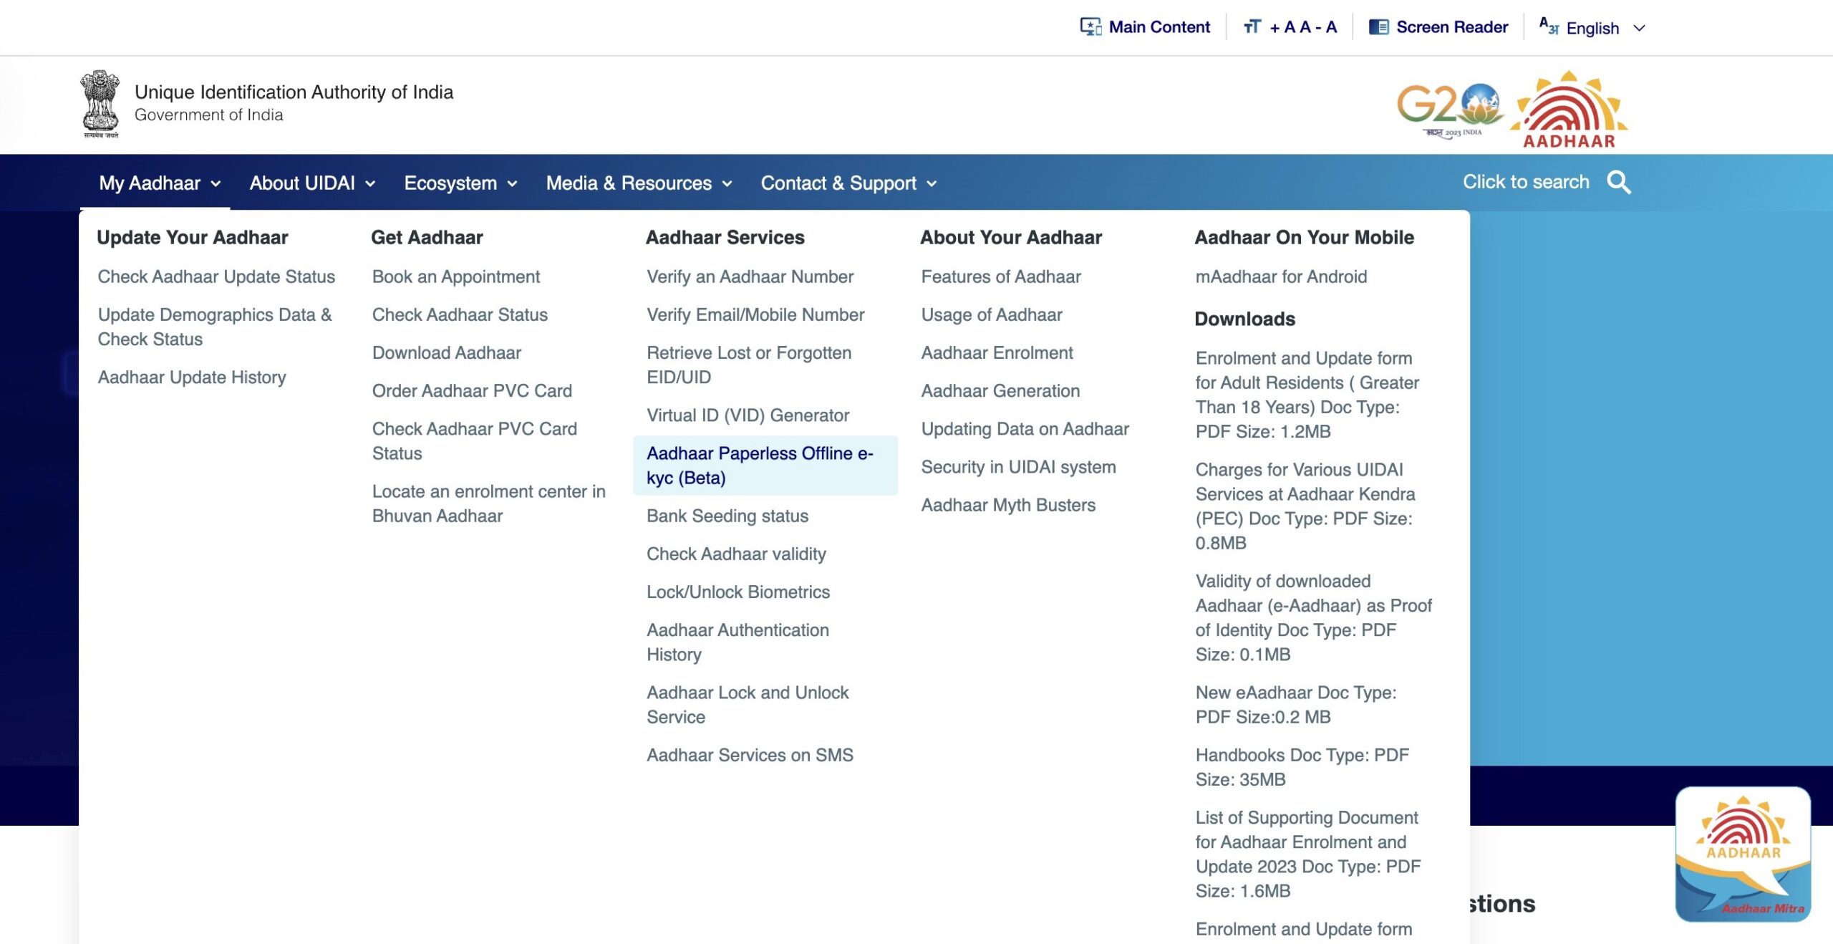Select Aadhaar Paperless Offline e-kyc (Beta)
This screenshot has width=1833, height=944.
tap(765, 466)
